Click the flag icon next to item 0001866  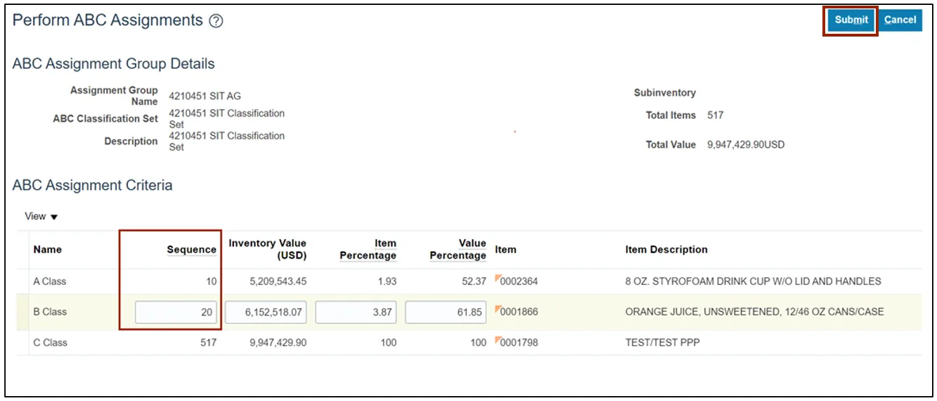(x=498, y=310)
